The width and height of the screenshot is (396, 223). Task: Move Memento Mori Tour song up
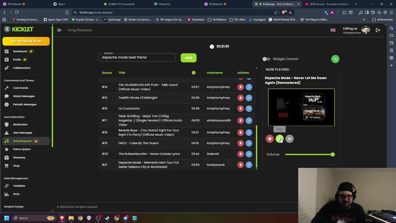click(x=249, y=165)
